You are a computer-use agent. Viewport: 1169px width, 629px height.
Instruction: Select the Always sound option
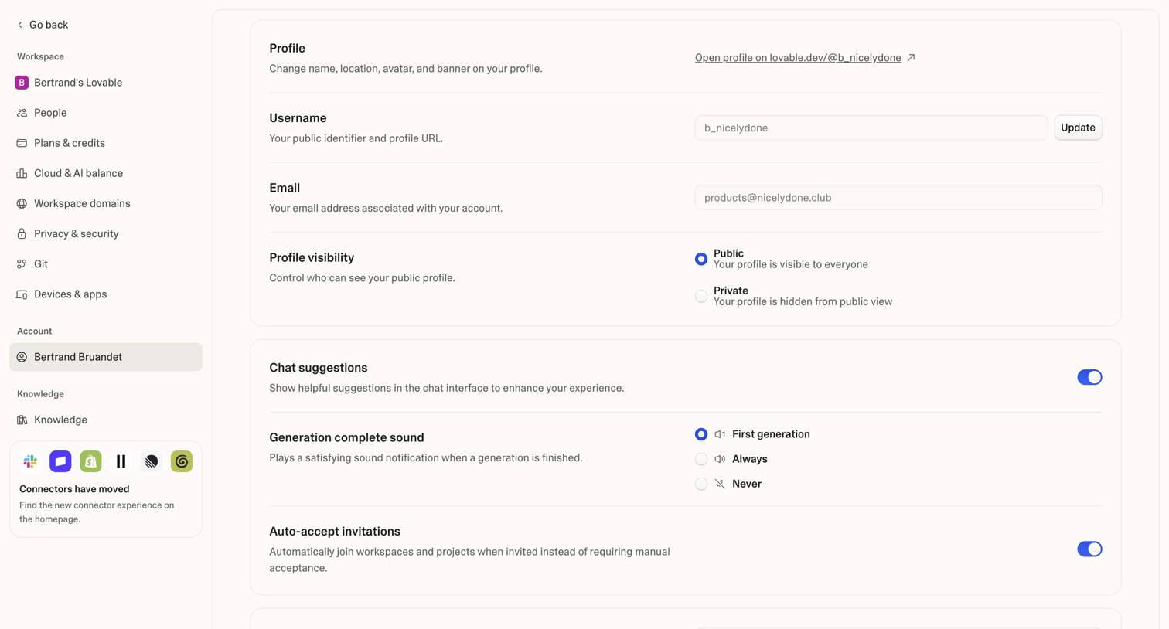pos(701,459)
